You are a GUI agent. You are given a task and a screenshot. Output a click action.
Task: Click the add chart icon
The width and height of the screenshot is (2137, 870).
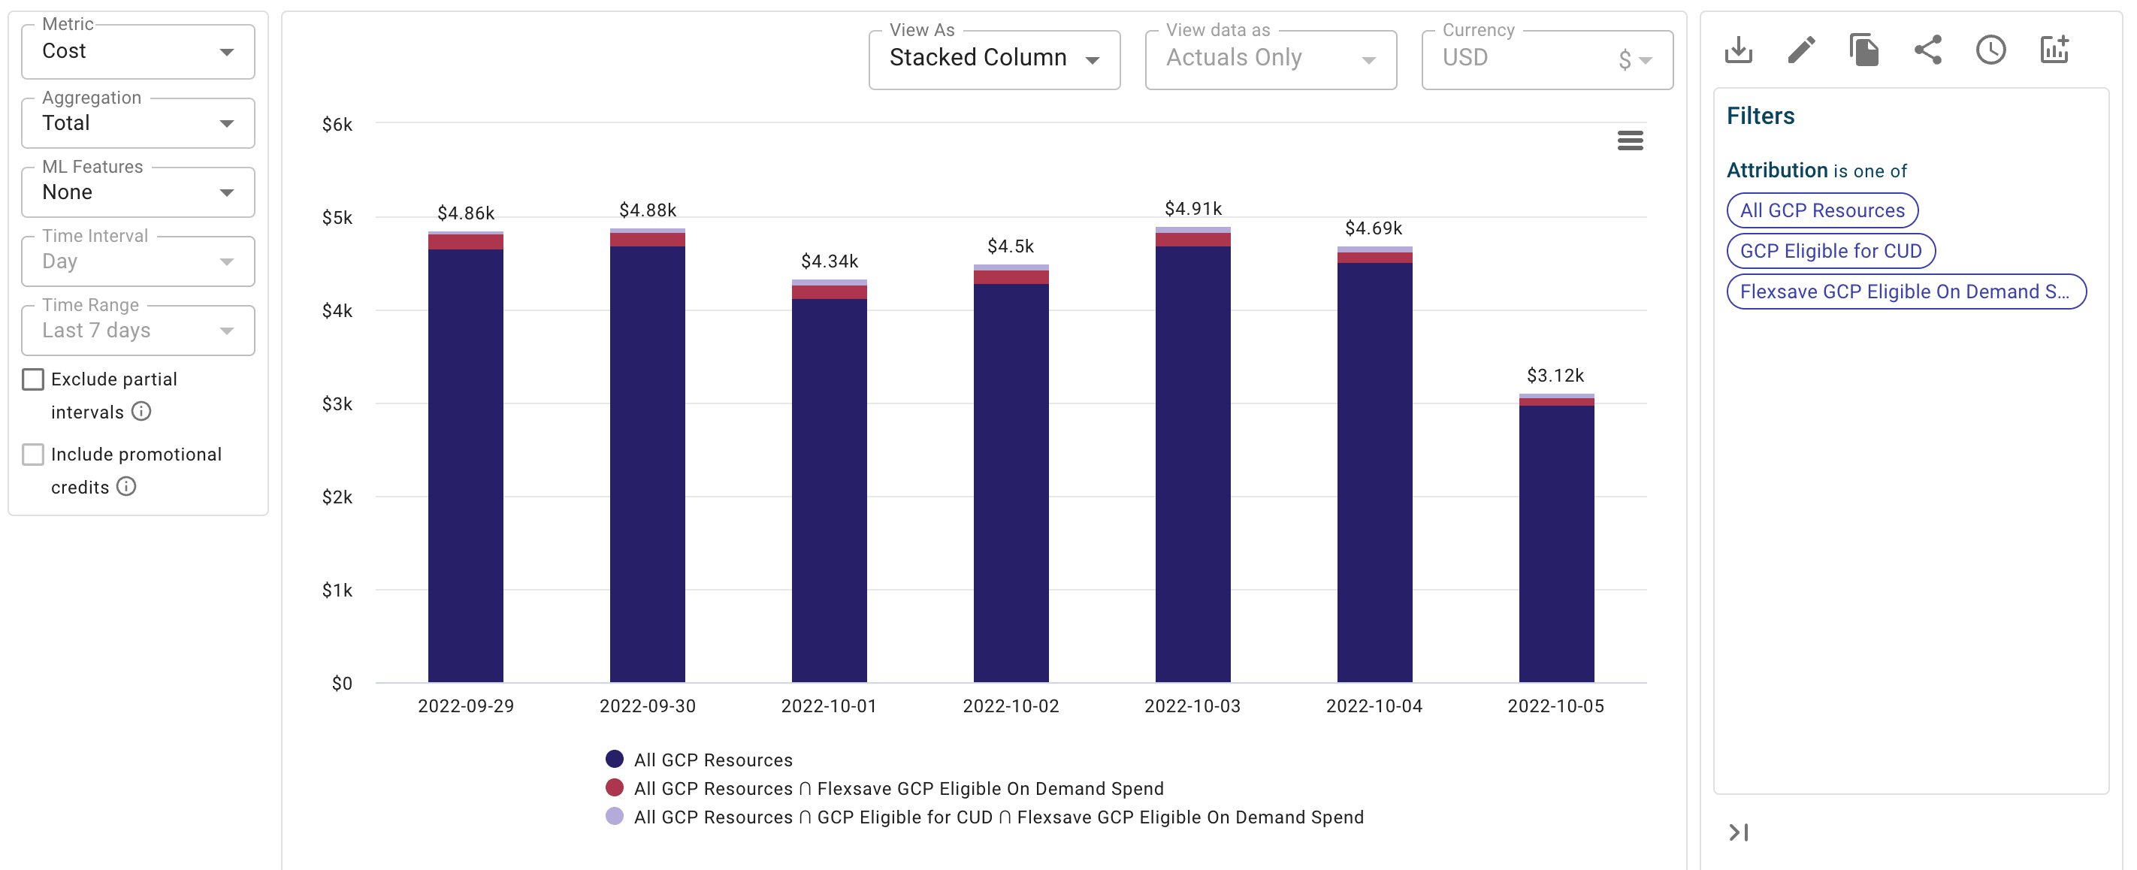click(x=2054, y=50)
